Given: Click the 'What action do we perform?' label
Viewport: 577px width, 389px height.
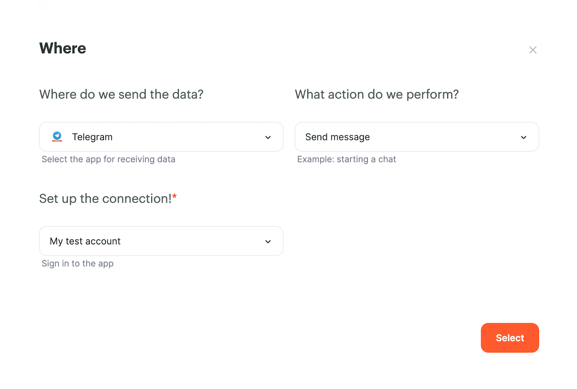Looking at the screenshot, I should coord(377,94).
